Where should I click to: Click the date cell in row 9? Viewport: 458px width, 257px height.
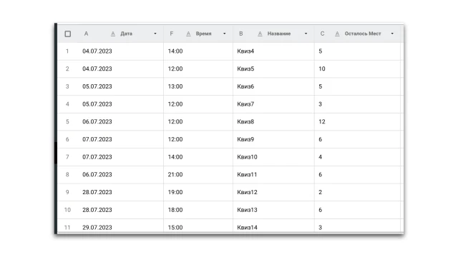coord(120,192)
